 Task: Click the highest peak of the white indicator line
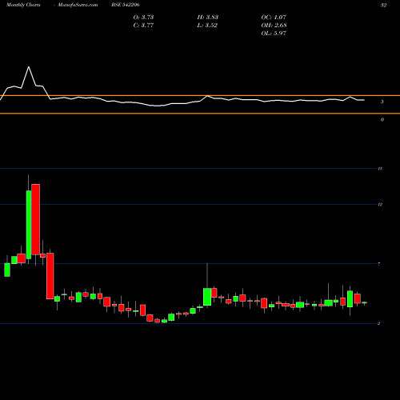point(29,66)
